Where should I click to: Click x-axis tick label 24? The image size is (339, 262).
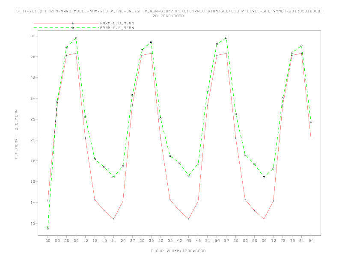point(123,241)
